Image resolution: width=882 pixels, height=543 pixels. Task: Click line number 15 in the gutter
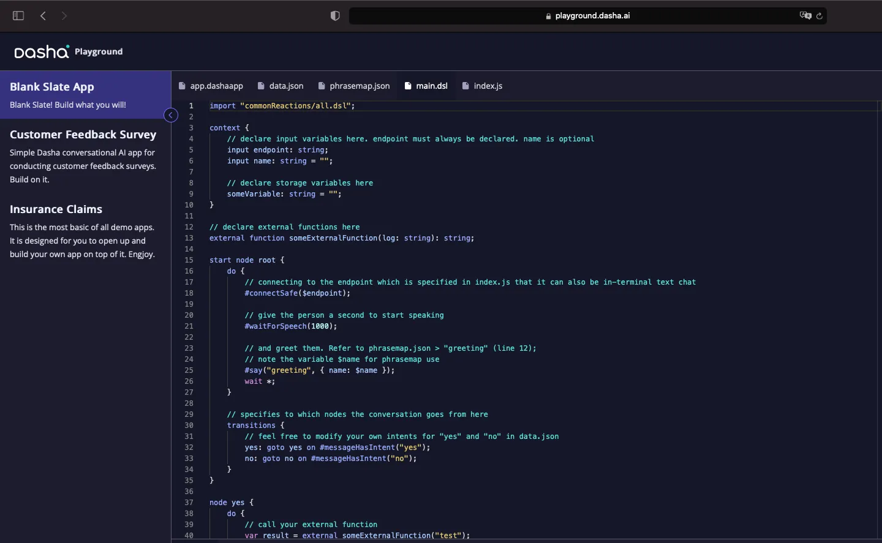point(189,260)
